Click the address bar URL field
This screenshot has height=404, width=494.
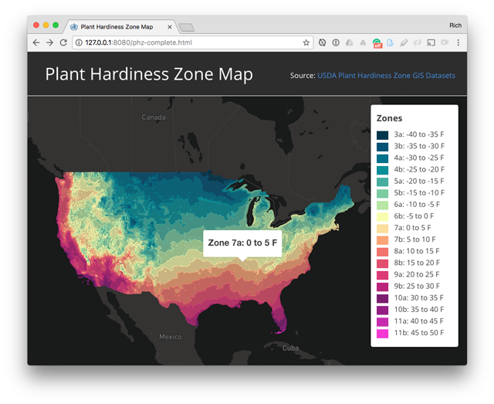click(x=193, y=42)
